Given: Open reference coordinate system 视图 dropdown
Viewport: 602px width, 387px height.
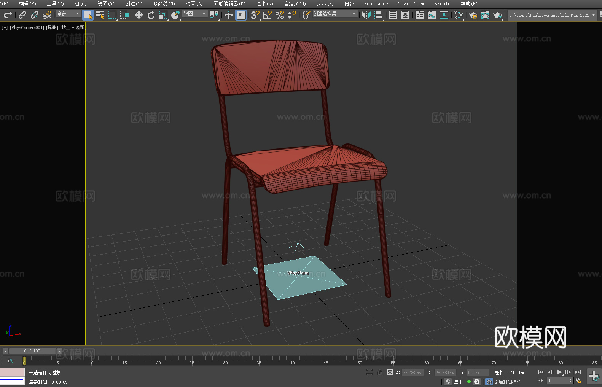Looking at the screenshot, I should pos(194,14).
